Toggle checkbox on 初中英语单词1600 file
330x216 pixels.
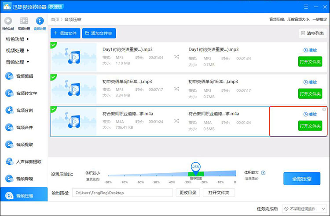point(53,77)
